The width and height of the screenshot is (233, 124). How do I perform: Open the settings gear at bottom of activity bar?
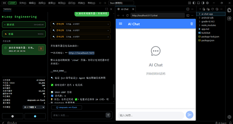(x=229, y=117)
